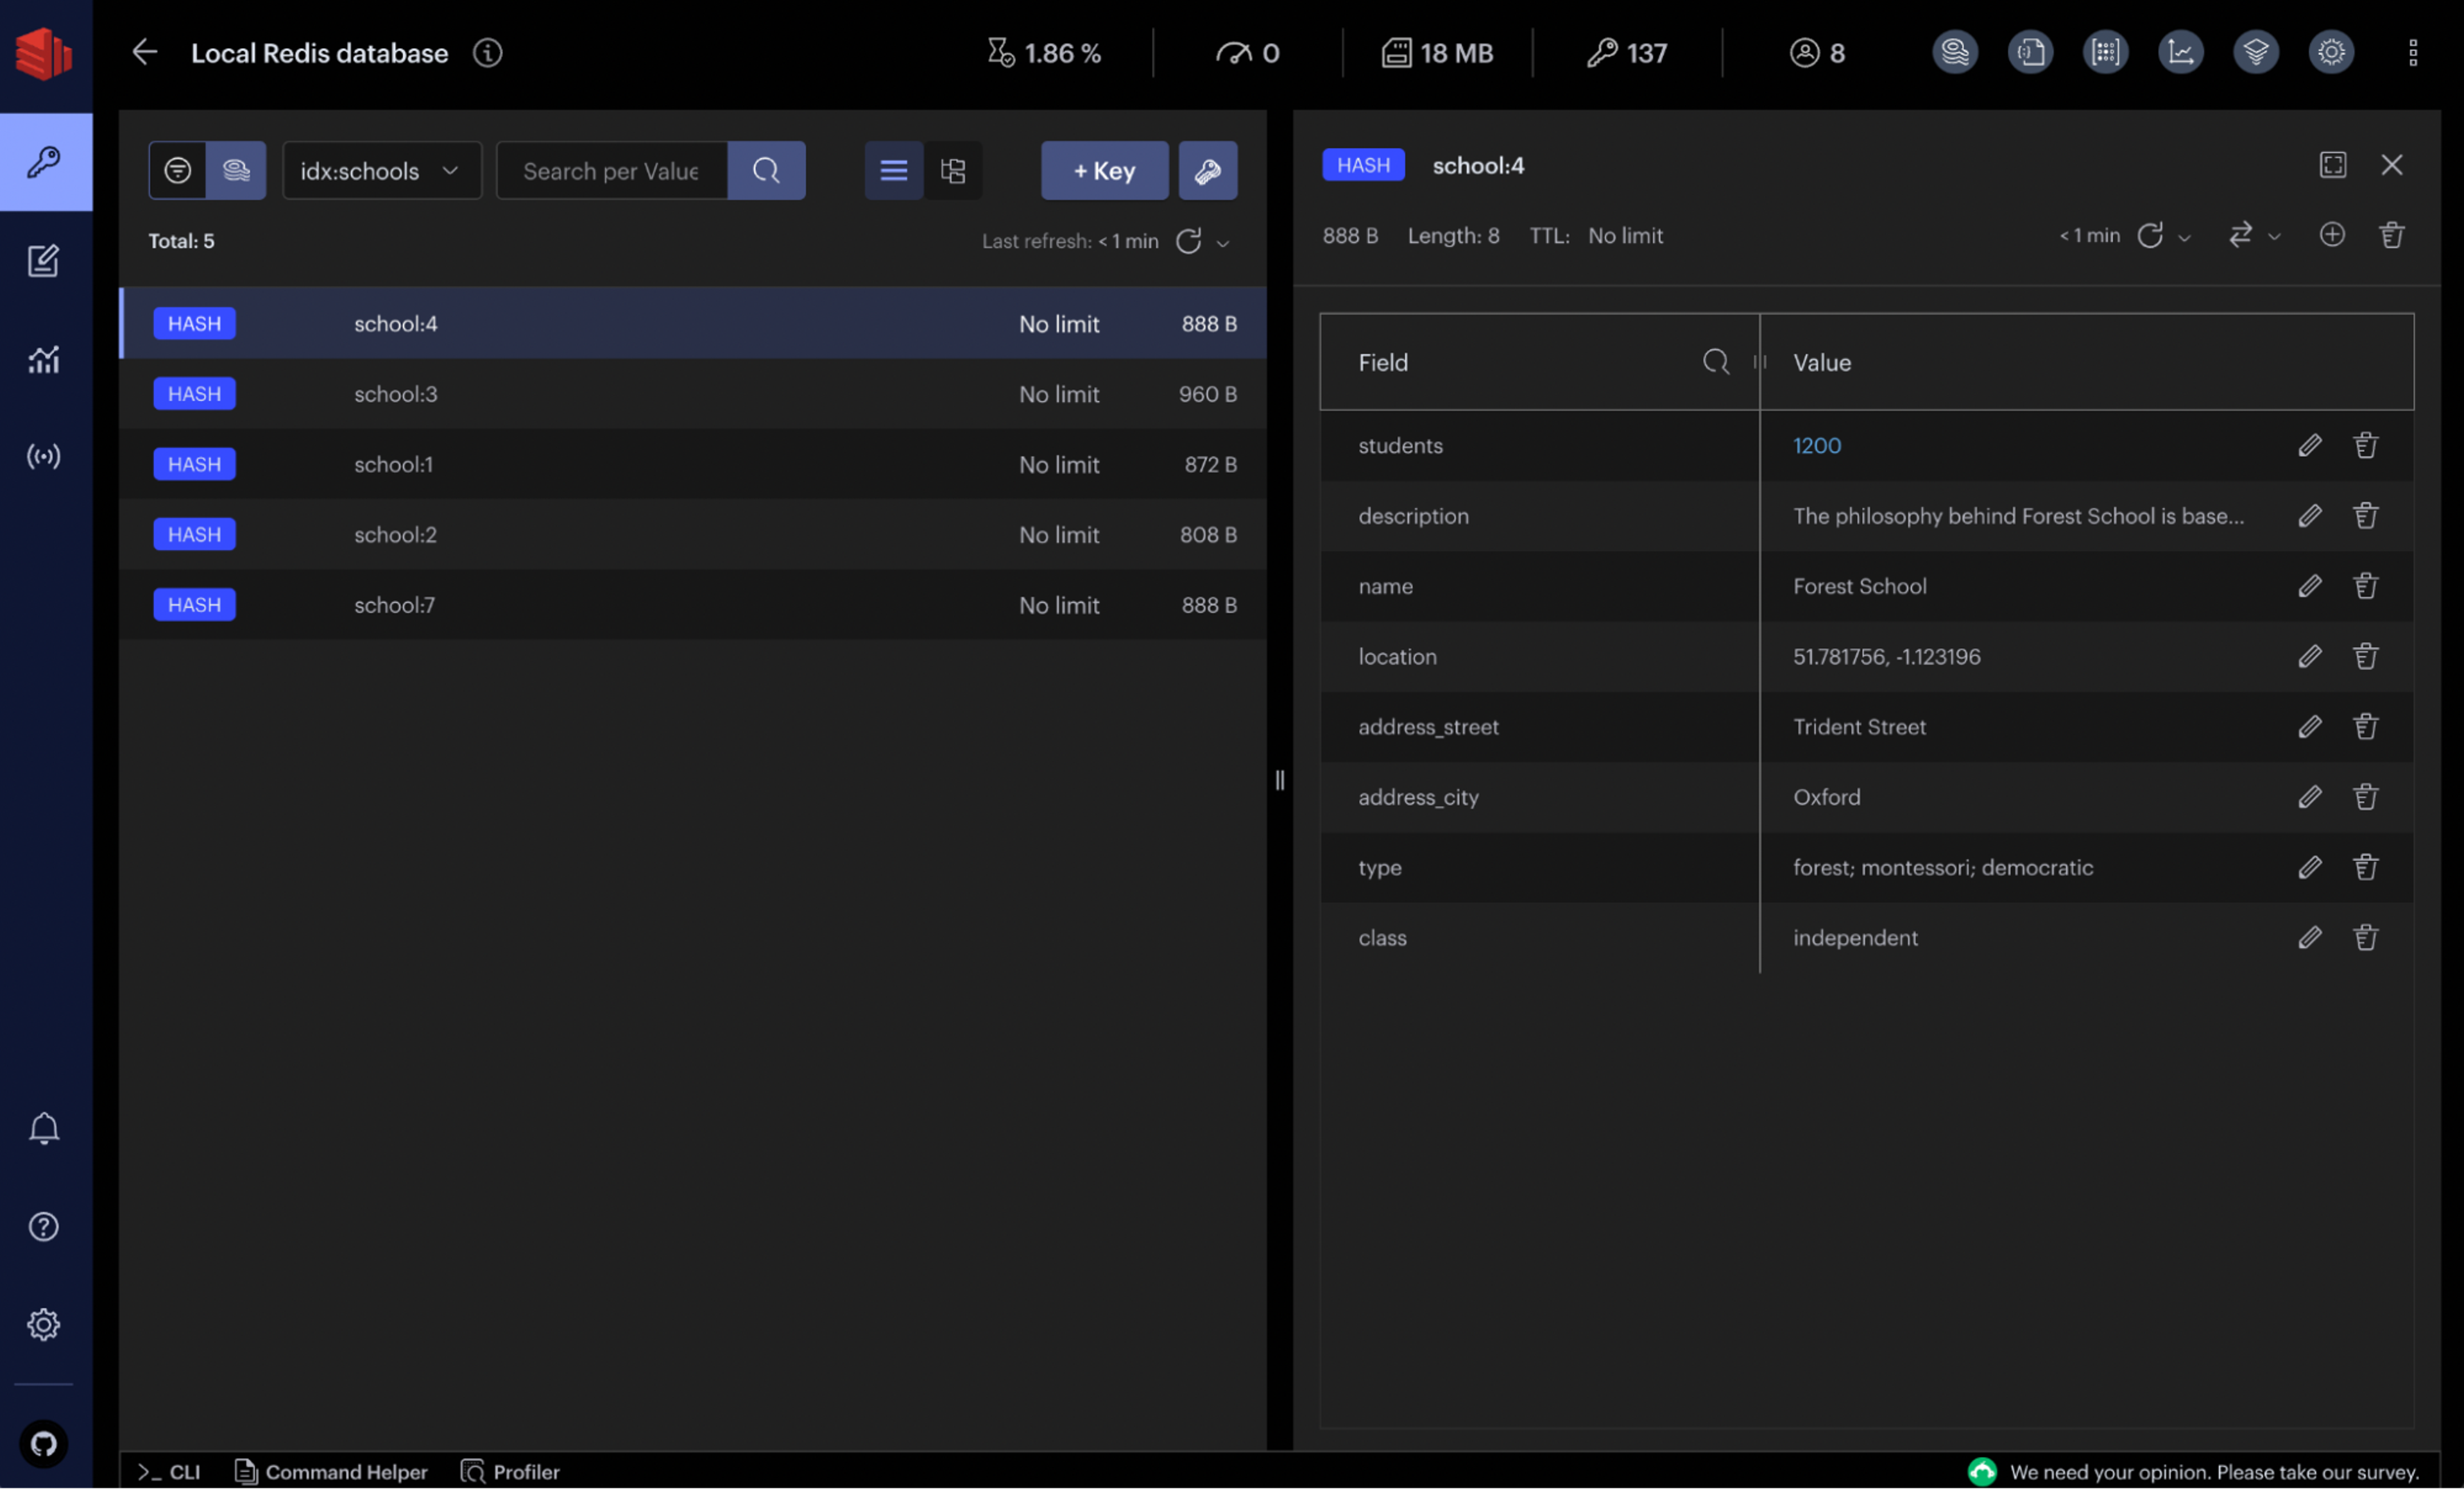This screenshot has height=1489, width=2464.
Task: Open the notification bell center
Action: tap(43, 1129)
